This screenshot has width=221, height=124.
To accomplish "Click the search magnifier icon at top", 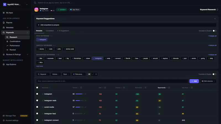I will pyautogui.click(x=35, y=3).
